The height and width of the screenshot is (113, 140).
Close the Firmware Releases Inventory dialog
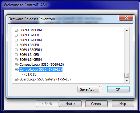126,18
